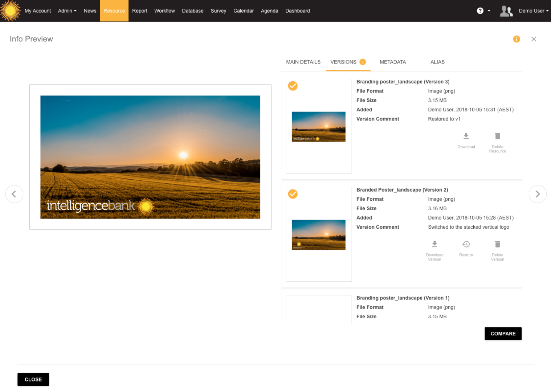Click the Delete Resource trash icon on Version 3
The width and height of the screenshot is (551, 392).
pos(497,136)
